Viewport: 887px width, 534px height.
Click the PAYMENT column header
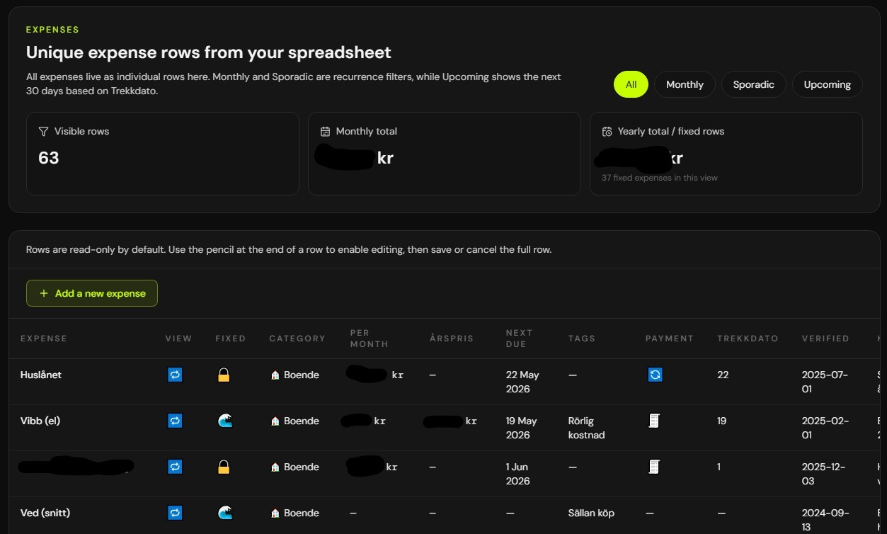[670, 339]
